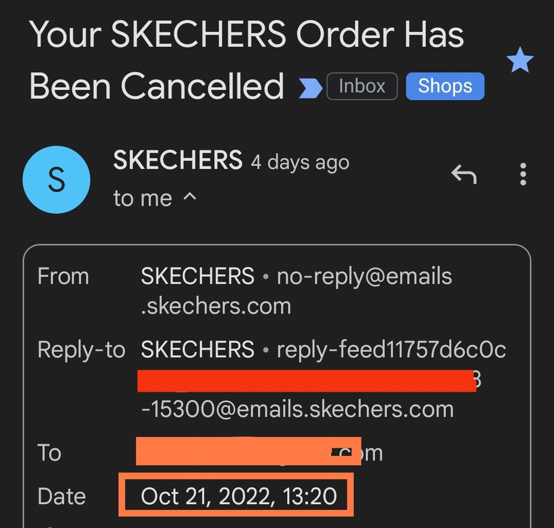
Task: Open the SKECHERS sender name beside the avatar
Action: coord(177,160)
